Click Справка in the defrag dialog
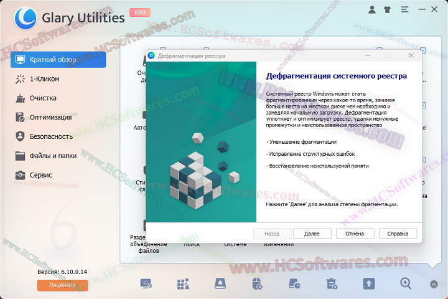 (x=398, y=234)
